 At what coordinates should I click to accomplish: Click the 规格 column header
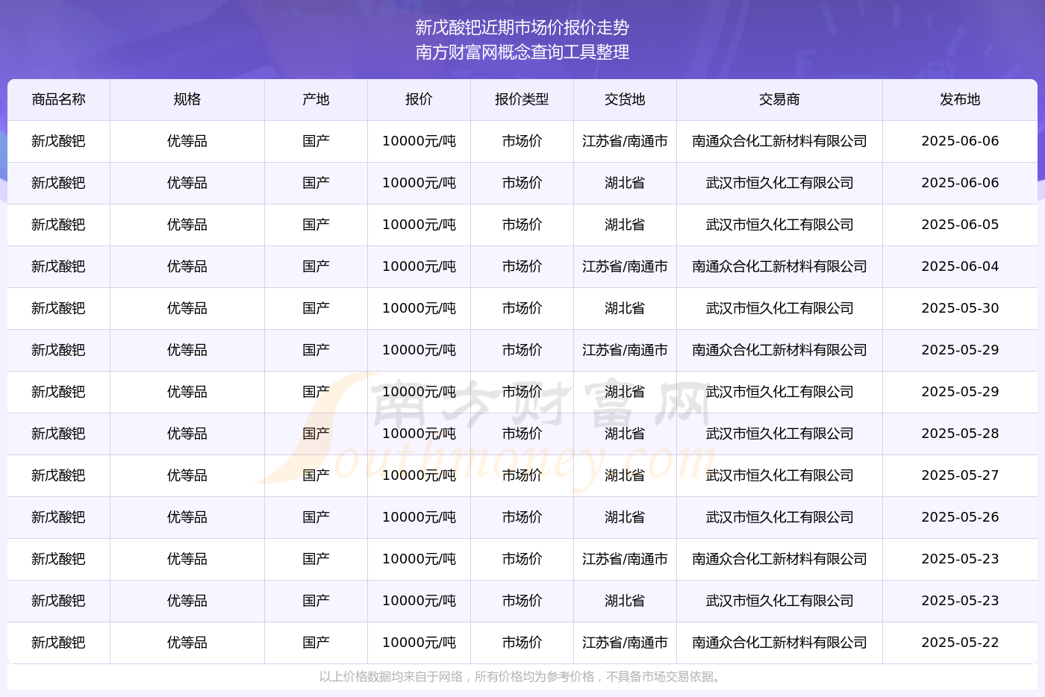pyautogui.click(x=187, y=99)
